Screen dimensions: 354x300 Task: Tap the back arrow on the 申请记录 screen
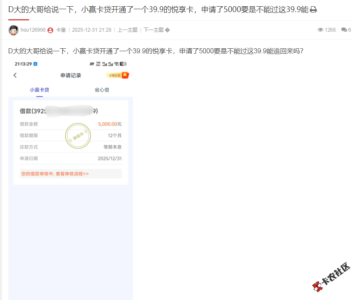pos(15,75)
